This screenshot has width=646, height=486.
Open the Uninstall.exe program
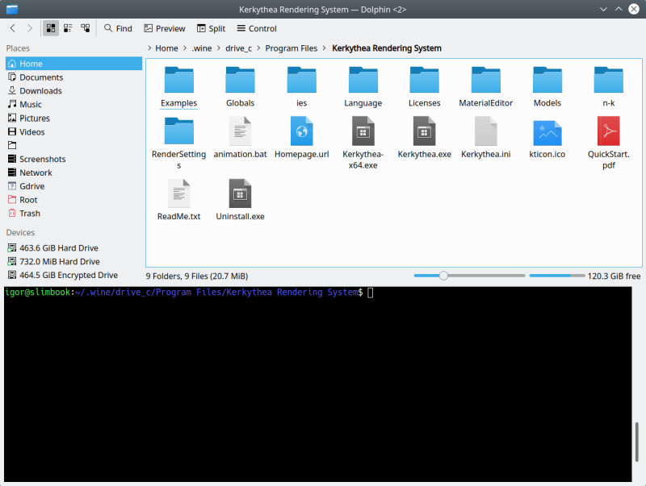[240, 195]
